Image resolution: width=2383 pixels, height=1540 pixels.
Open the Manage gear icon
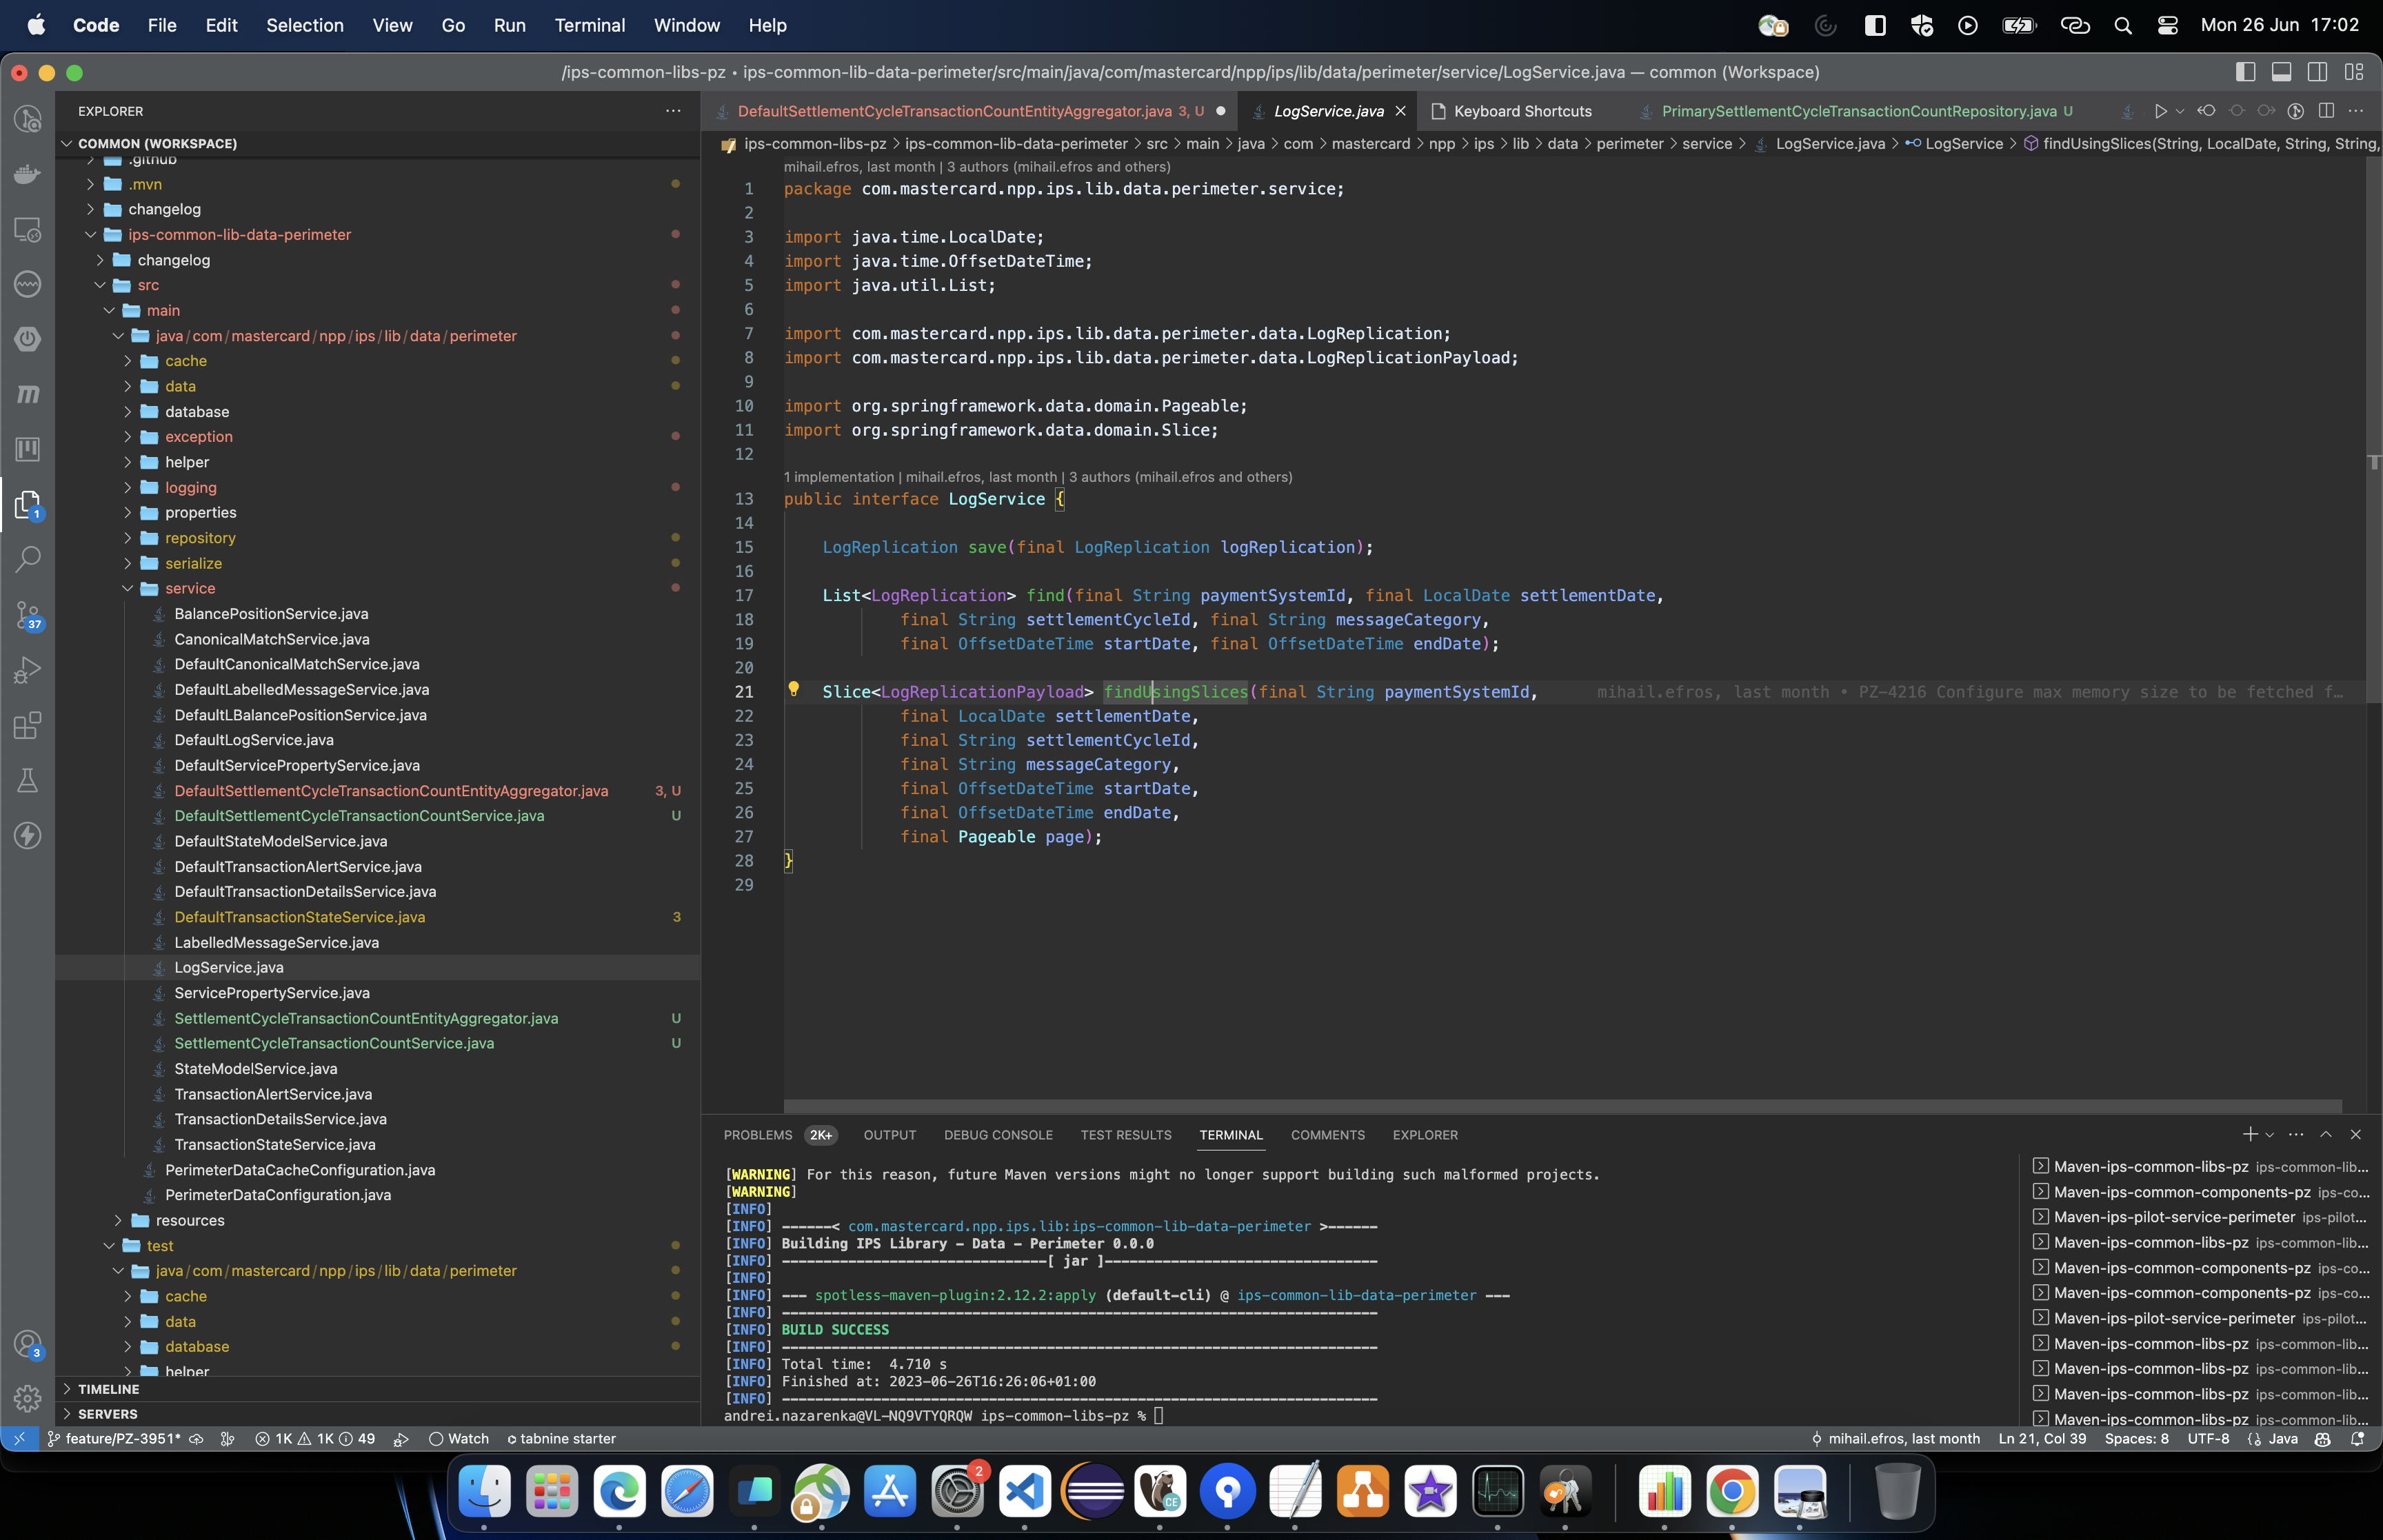(x=28, y=1397)
